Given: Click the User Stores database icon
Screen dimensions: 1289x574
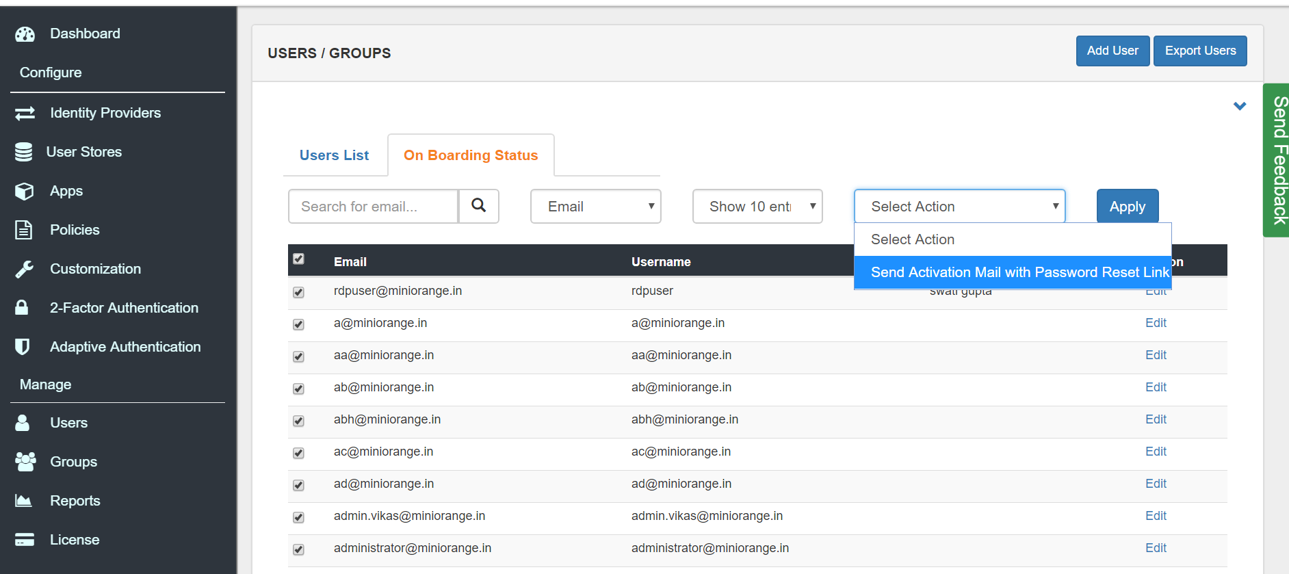Looking at the screenshot, I should pos(24,152).
